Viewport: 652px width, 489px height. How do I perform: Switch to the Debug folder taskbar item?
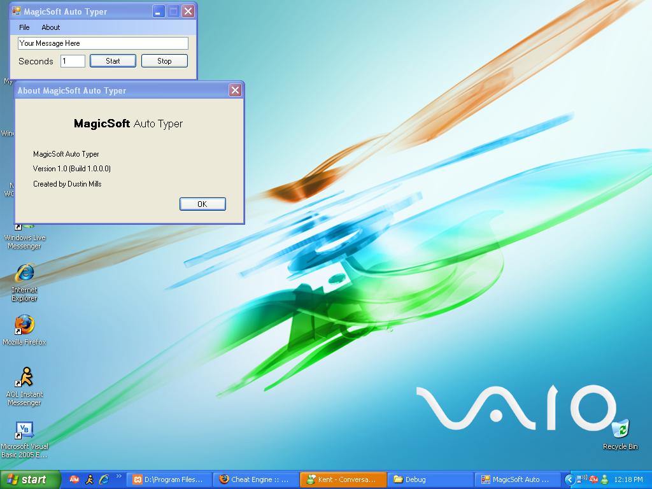point(430,480)
